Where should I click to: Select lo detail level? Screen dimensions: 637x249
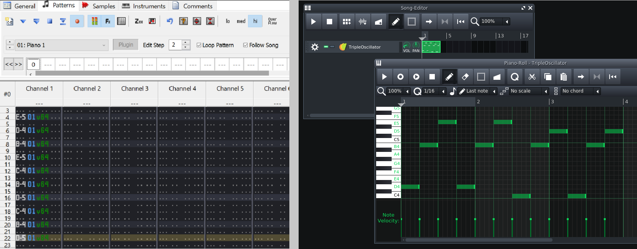228,21
